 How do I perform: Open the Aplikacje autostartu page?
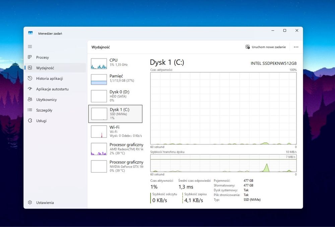click(x=56, y=89)
